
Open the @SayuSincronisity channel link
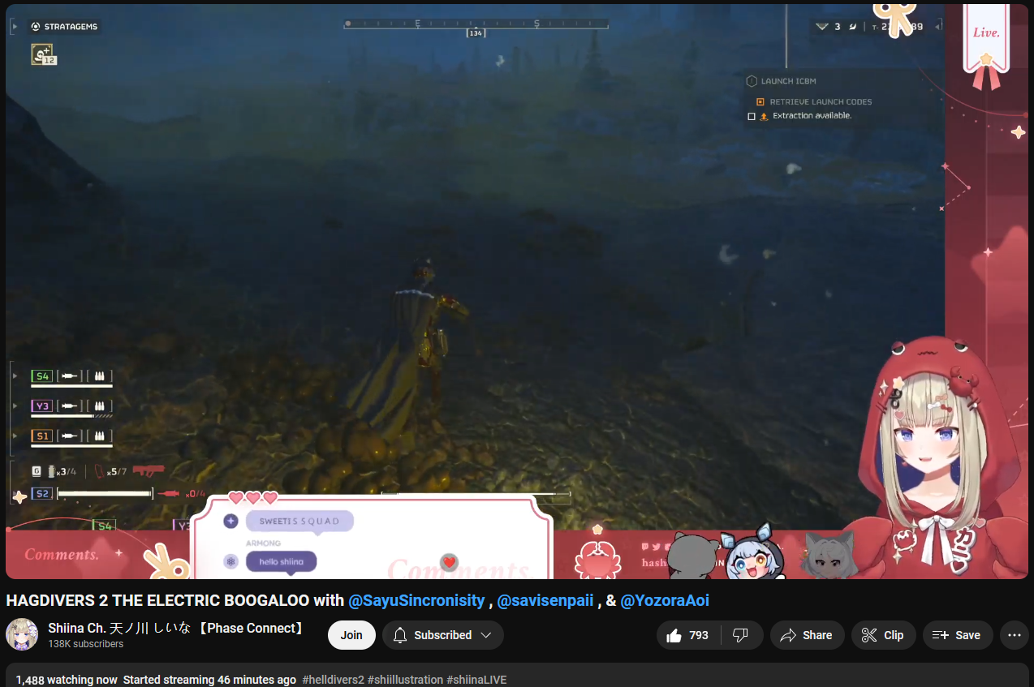pos(416,601)
